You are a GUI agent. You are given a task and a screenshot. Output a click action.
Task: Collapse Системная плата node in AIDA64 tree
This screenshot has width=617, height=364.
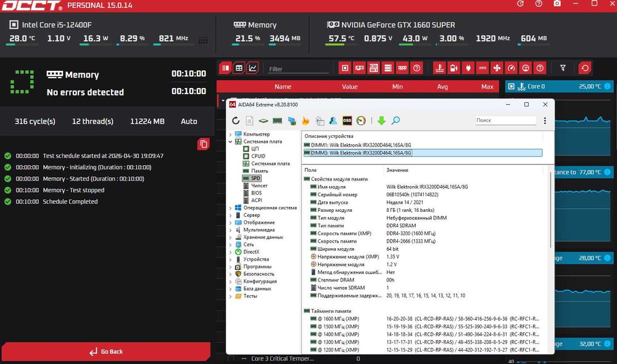230,142
